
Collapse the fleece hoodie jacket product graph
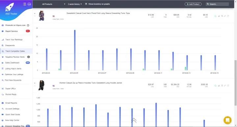35,83
